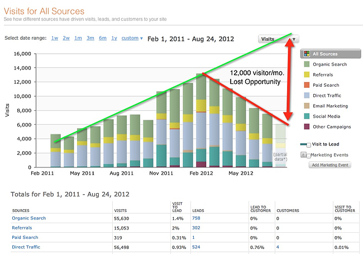This screenshot has width=363, height=254.
Task: Open the 1 Paid Search lead link
Action: click(193, 237)
